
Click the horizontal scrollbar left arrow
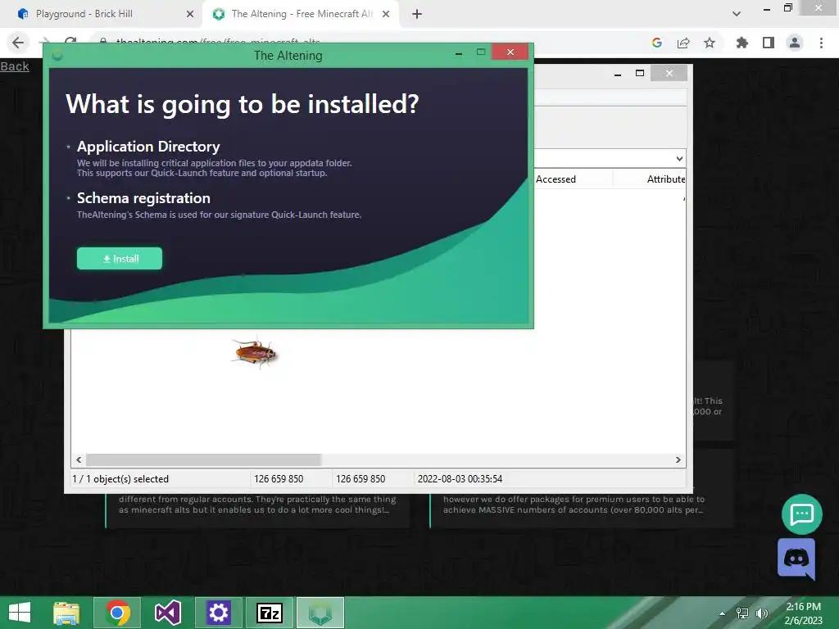tap(79, 460)
